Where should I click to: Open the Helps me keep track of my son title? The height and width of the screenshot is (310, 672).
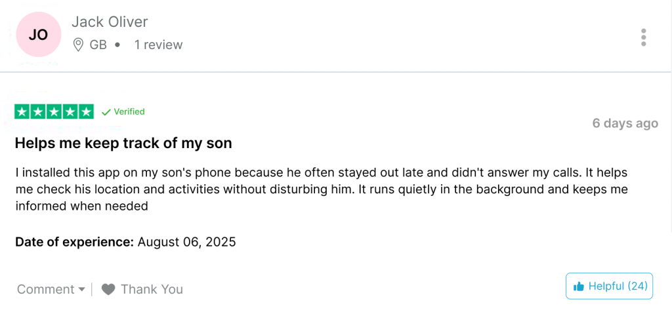(123, 143)
